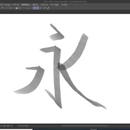Image resolution: width=130 pixels, height=130 pixels.
Task: Click the Scale/Rotate transform icon
Action: 20,8
